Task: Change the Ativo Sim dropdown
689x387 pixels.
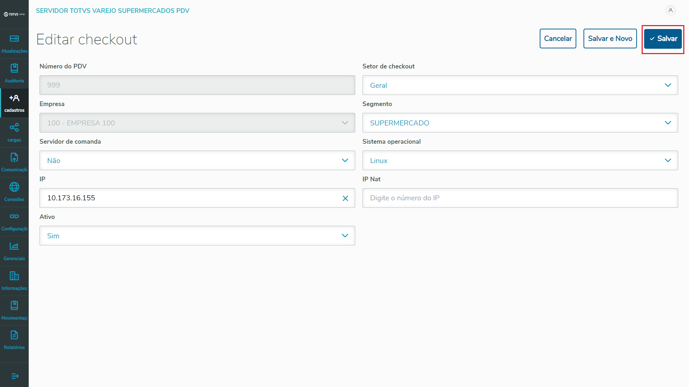Action: [x=197, y=236]
